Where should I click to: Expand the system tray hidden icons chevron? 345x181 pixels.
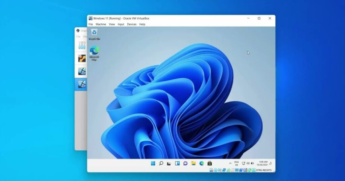(x=230, y=163)
